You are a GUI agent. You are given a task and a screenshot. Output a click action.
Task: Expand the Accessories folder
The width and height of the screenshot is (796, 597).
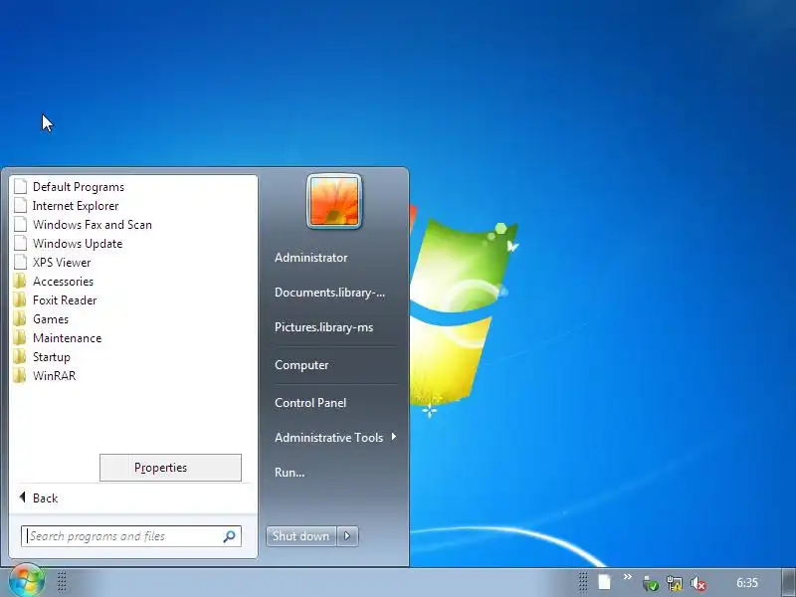(x=63, y=282)
